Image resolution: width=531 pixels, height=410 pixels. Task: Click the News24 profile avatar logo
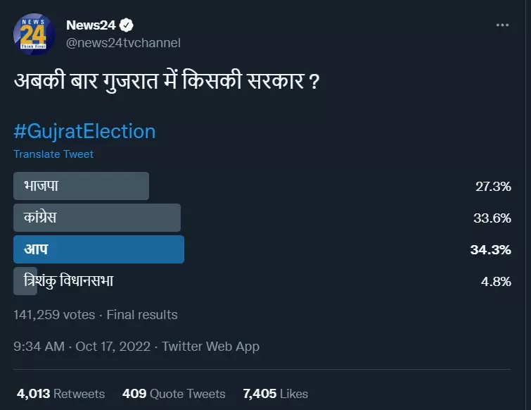34,35
